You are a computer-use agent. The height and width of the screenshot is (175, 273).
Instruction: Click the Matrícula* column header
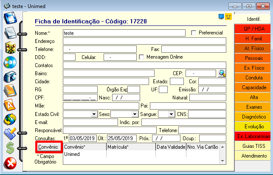click(131, 147)
